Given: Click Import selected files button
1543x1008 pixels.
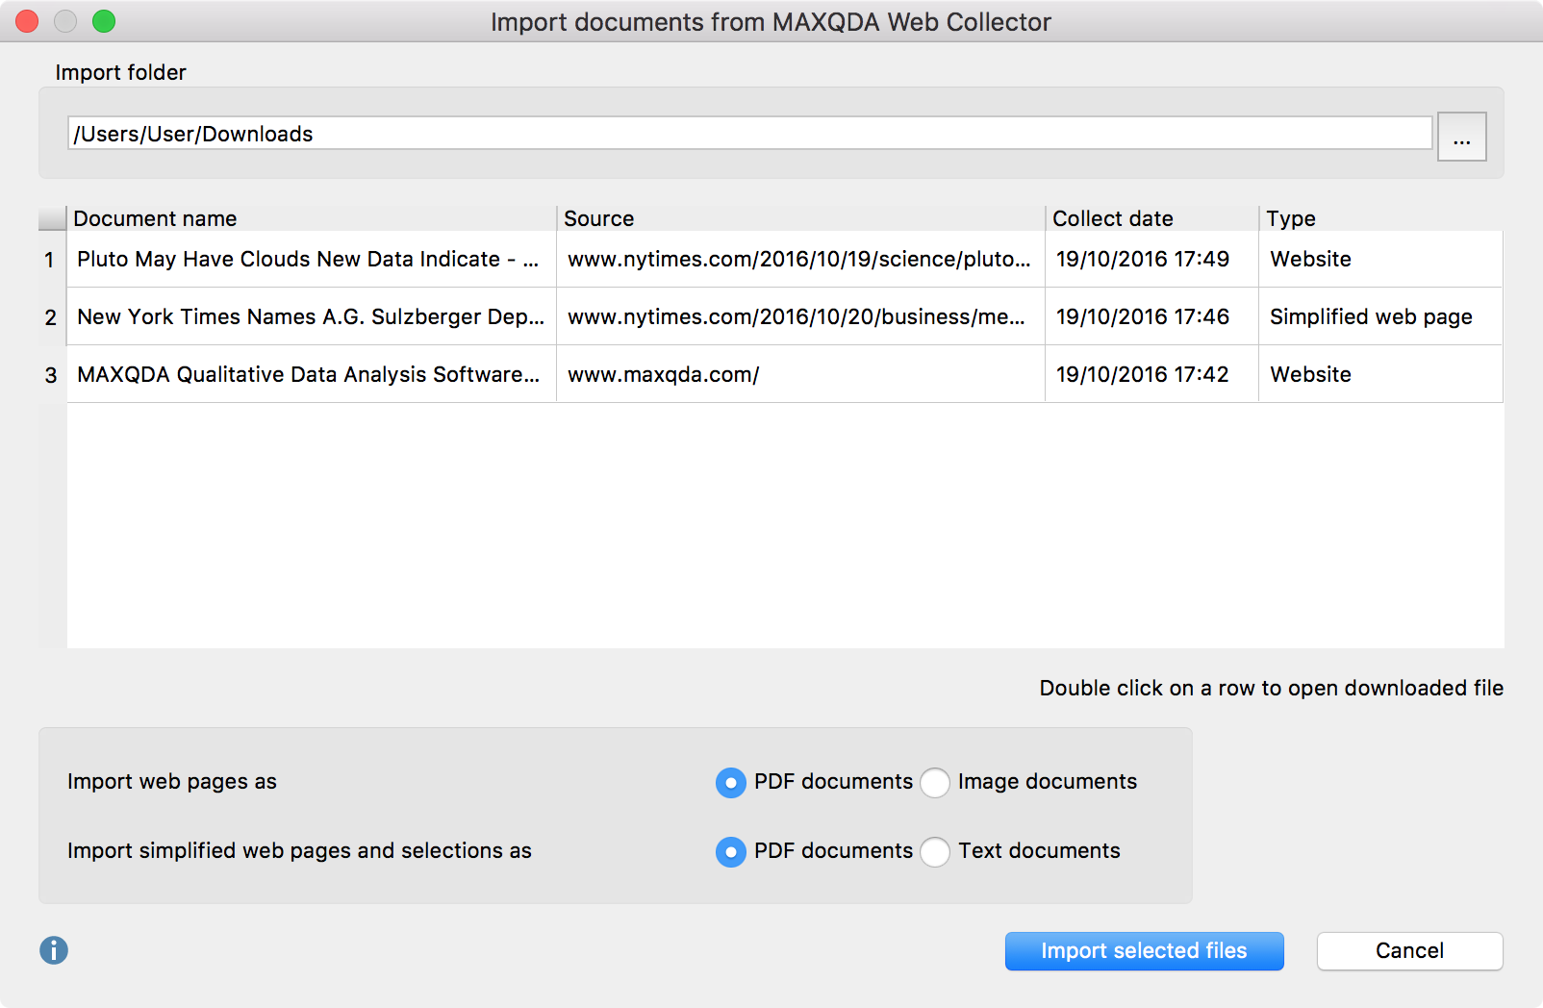Looking at the screenshot, I should coord(1144,950).
